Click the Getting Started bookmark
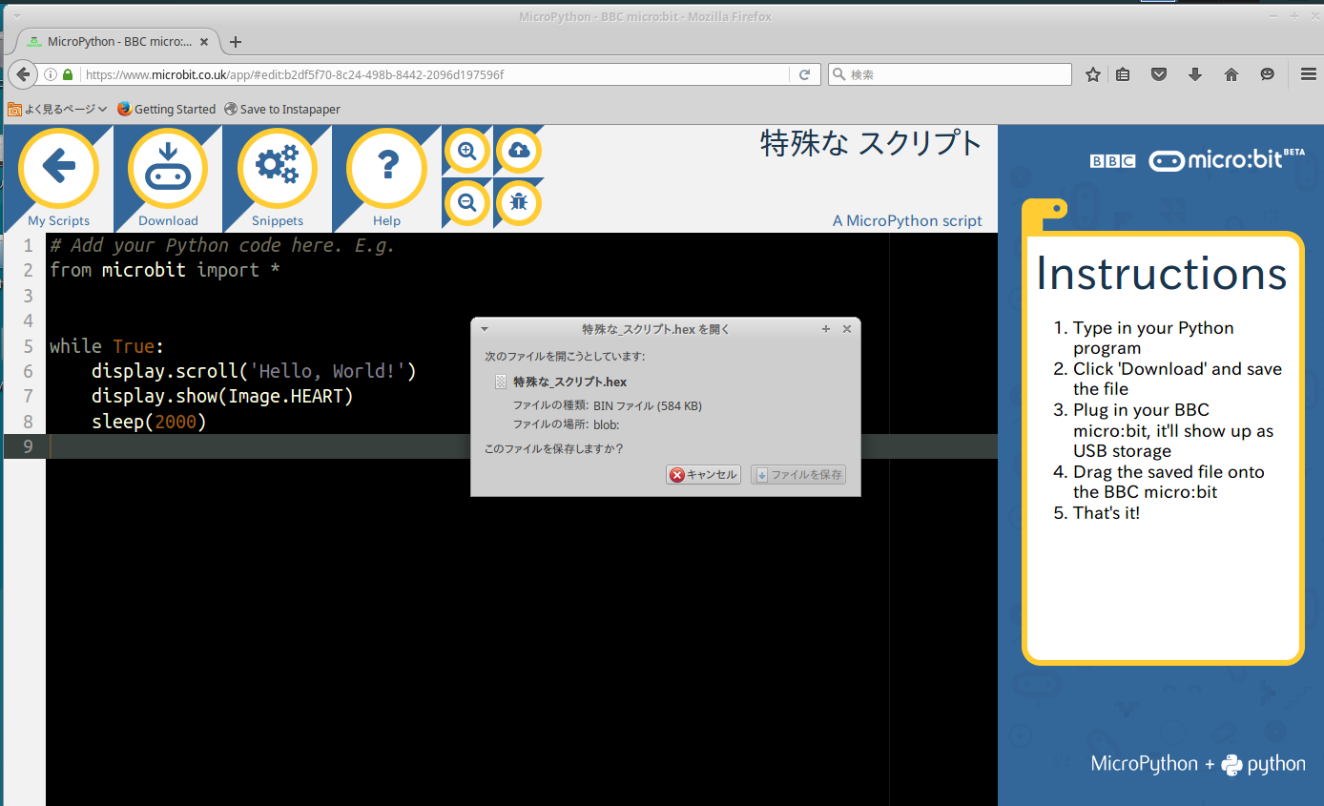Image resolution: width=1324 pixels, height=806 pixels. coord(167,109)
